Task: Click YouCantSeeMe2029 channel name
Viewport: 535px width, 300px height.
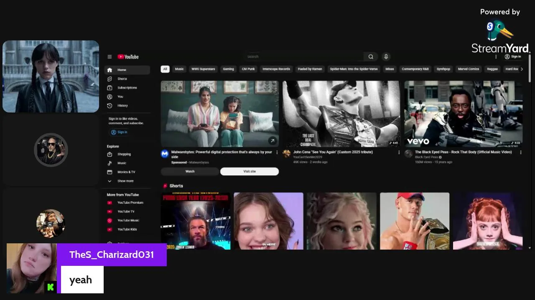Action: coord(308,157)
